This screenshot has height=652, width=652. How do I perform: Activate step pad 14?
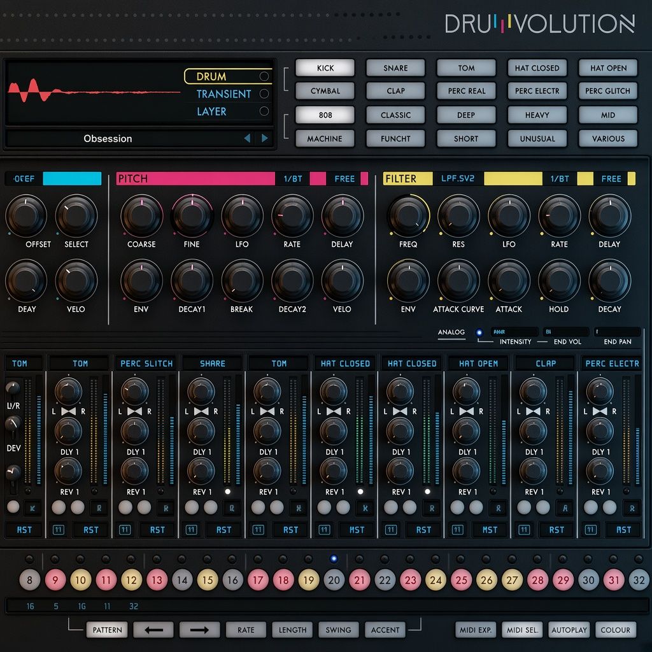point(182,579)
